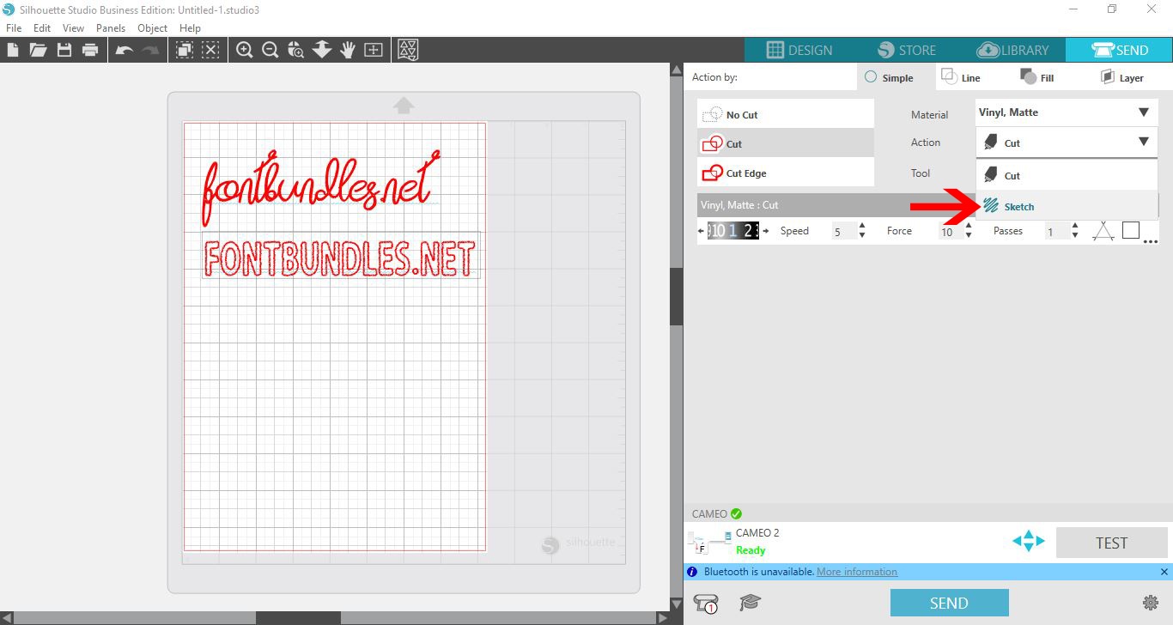Open the File menu
This screenshot has height=625, width=1173.
pyautogui.click(x=14, y=27)
